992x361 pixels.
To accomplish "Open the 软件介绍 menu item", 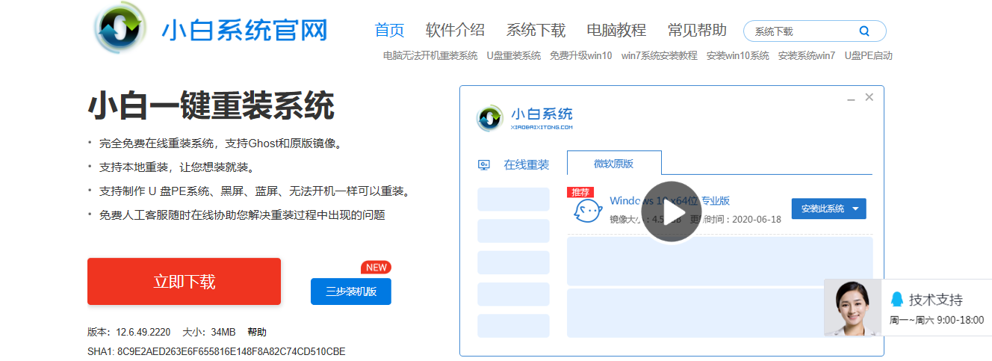I will click(x=455, y=31).
